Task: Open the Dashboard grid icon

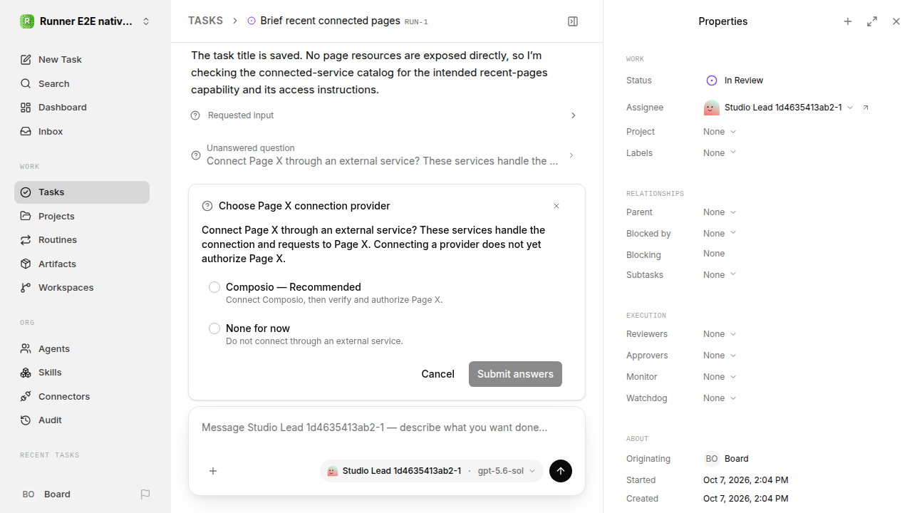Action: click(x=26, y=108)
